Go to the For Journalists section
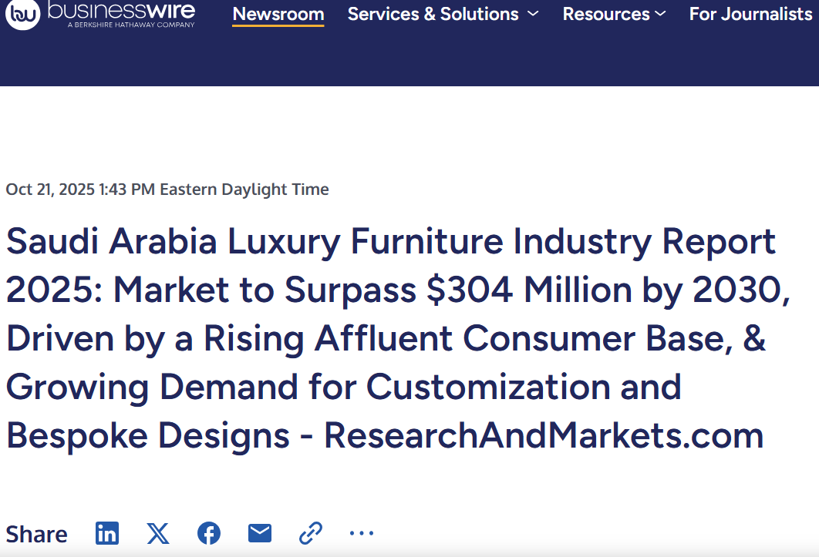Viewport: 819px width, 557px height. [x=750, y=14]
